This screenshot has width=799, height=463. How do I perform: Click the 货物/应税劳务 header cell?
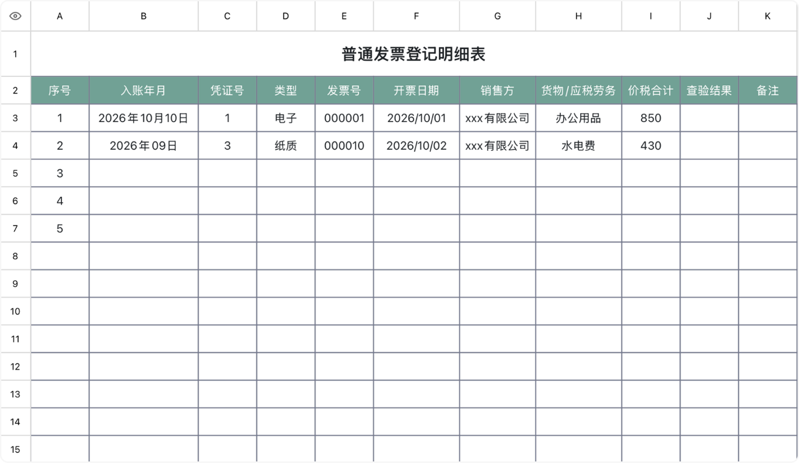(579, 90)
